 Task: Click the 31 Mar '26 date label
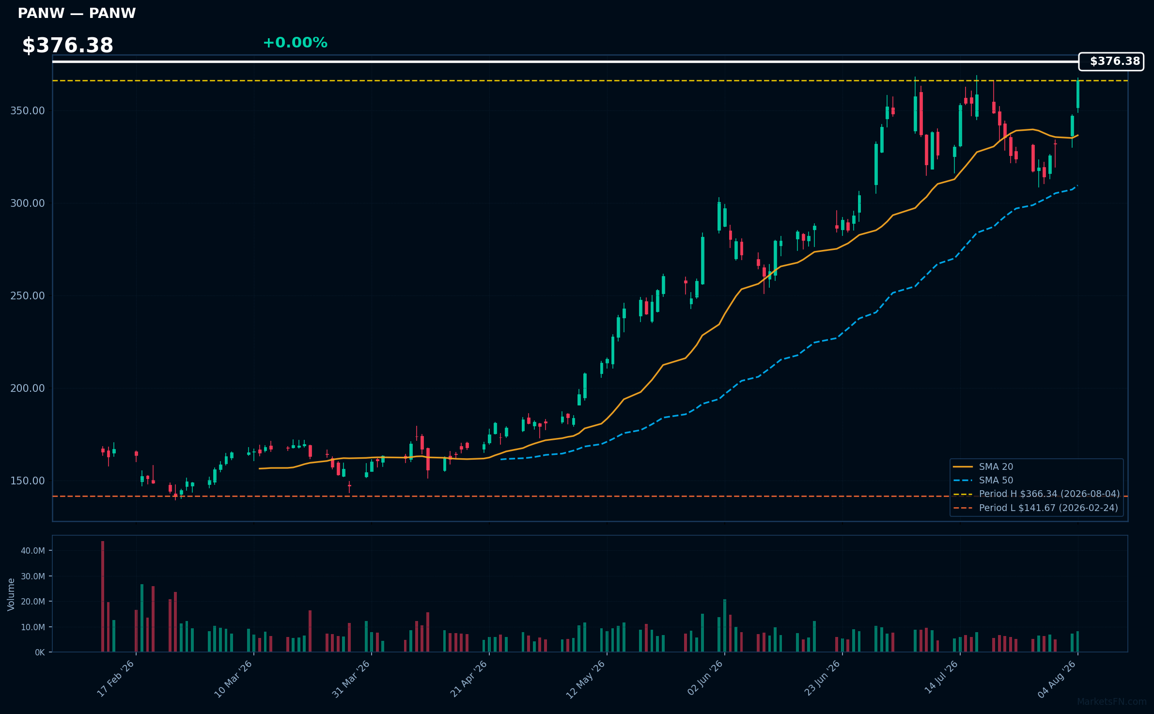[x=352, y=678]
